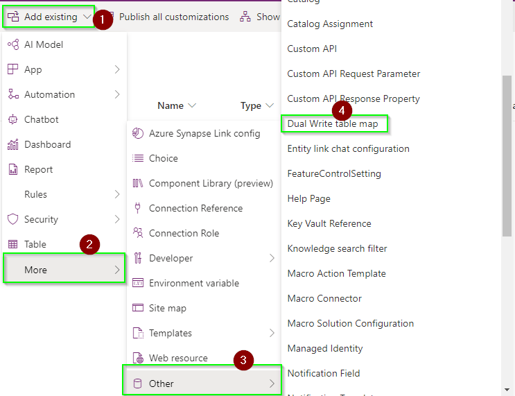Expand the Other submenu chevron
The height and width of the screenshot is (396, 515).
coord(272,384)
